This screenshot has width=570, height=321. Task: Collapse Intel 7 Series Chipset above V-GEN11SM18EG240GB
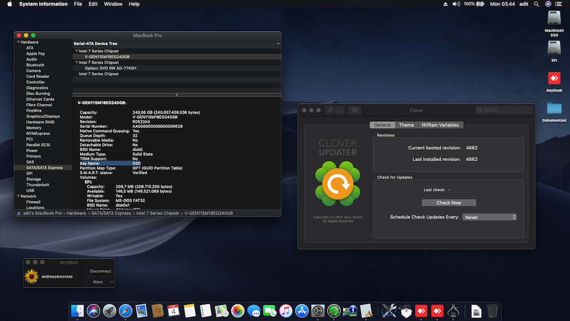point(77,51)
